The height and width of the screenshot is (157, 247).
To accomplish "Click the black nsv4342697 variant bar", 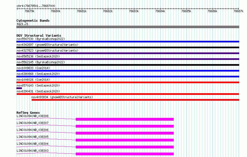I will click(128, 47).
